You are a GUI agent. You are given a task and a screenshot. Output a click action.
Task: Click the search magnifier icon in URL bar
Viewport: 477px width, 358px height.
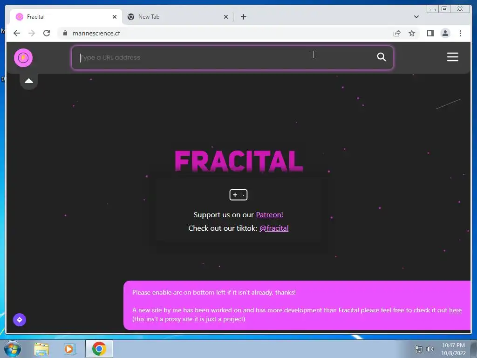[x=381, y=57]
